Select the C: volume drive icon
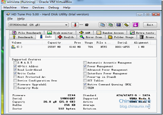The width and height of the screenshot is (163, 115). (x=13, y=47)
